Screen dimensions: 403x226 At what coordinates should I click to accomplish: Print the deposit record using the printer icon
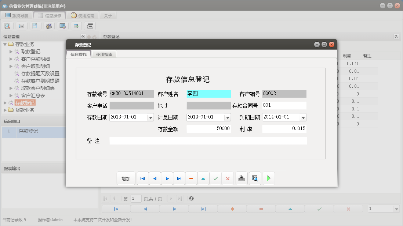click(x=241, y=178)
